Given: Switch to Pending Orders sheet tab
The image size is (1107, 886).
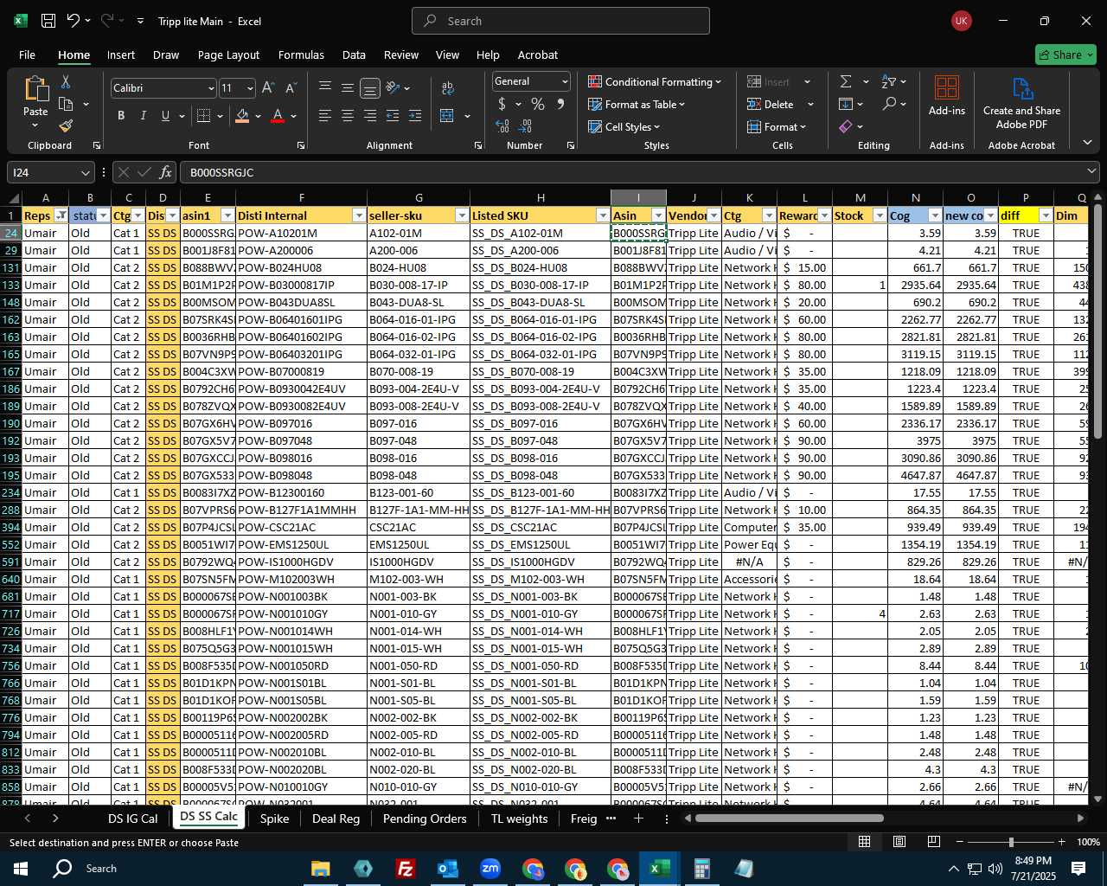Looking at the screenshot, I should [x=425, y=819].
